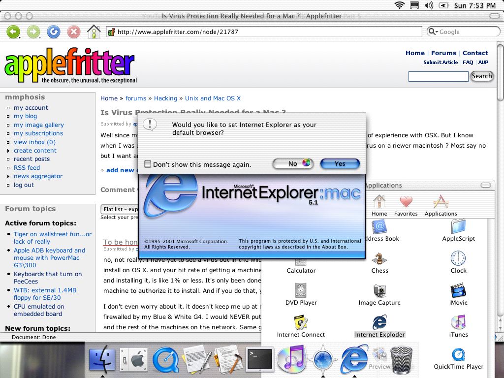Image resolution: width=504 pixels, height=378 pixels.
Task: Click the site Search button
Action: (482, 76)
